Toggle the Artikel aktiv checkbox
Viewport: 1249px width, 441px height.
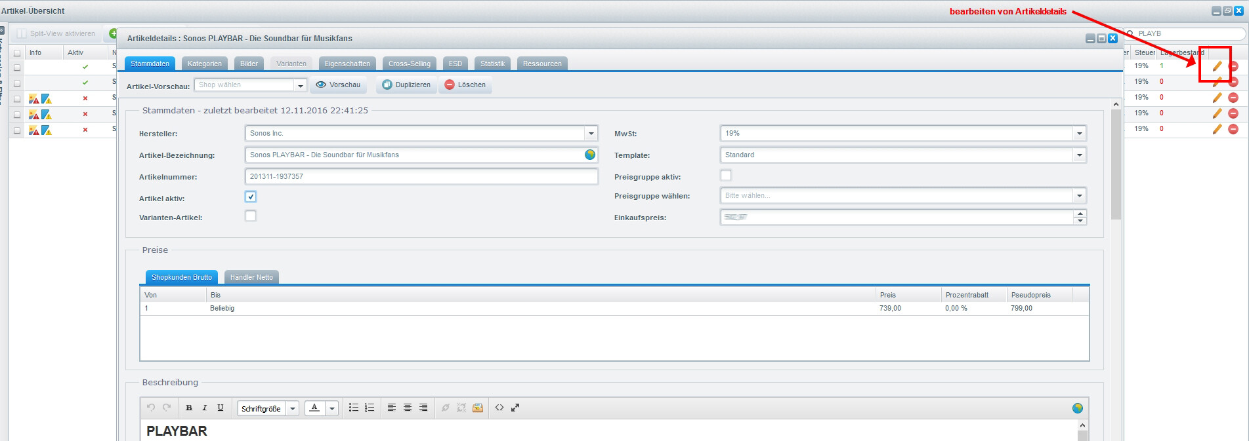tap(251, 197)
